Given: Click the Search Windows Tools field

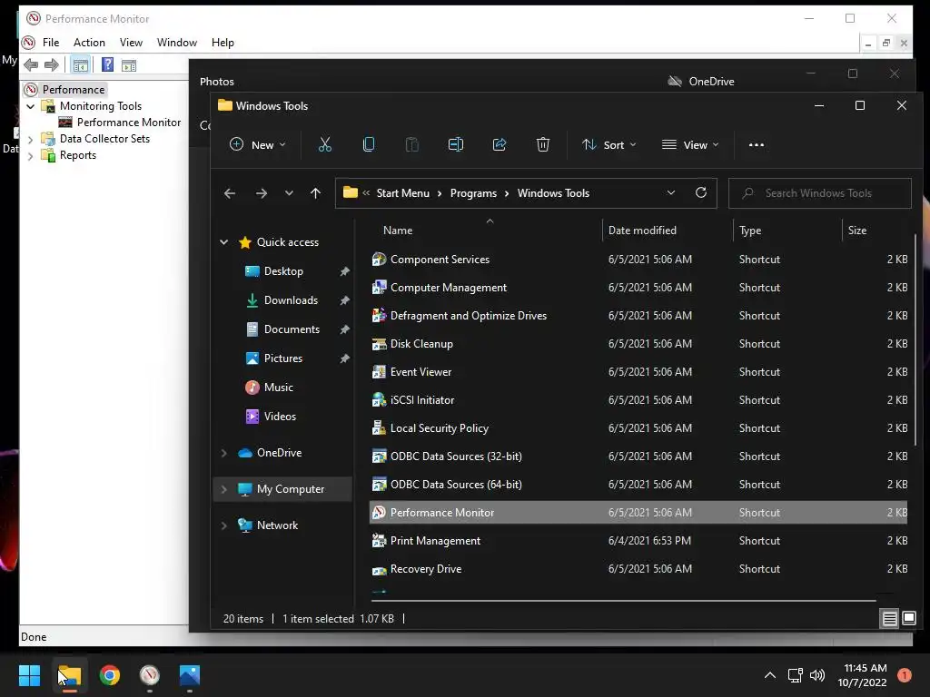Looking at the screenshot, I should coord(820,193).
